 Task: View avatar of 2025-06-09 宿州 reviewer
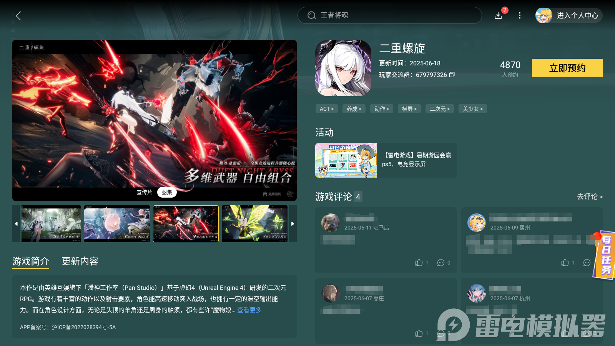[477, 223]
